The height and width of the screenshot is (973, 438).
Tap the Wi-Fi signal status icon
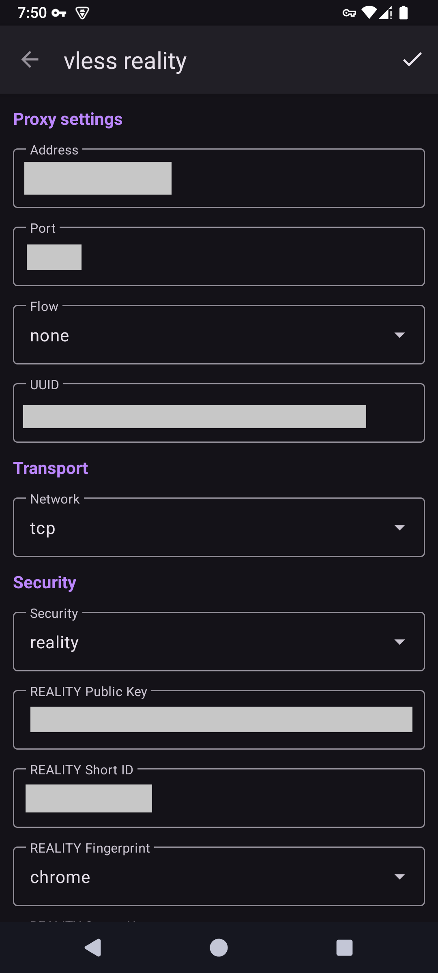tap(369, 13)
